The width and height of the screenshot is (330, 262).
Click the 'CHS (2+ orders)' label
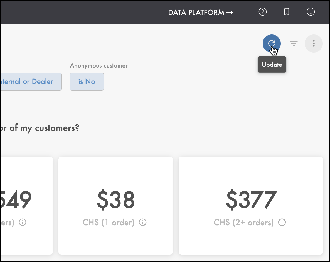click(x=244, y=223)
